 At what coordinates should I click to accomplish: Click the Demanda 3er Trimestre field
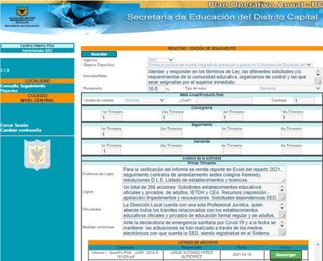232,151
